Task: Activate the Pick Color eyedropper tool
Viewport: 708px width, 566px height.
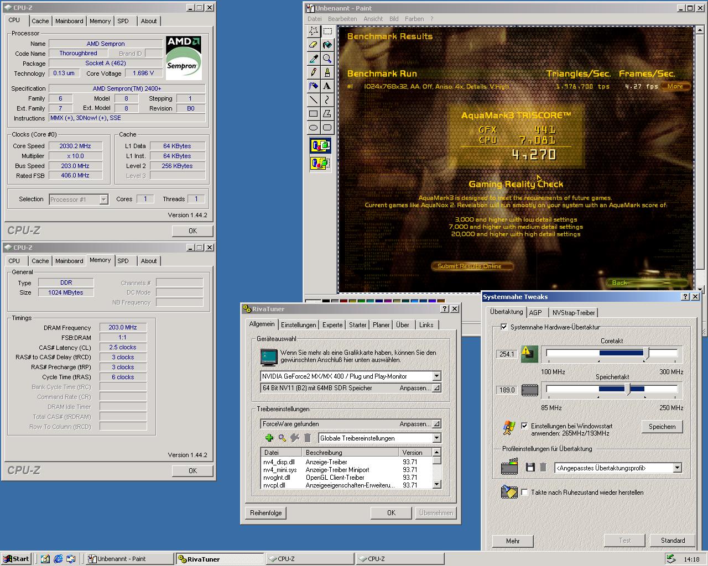Action: [x=314, y=59]
